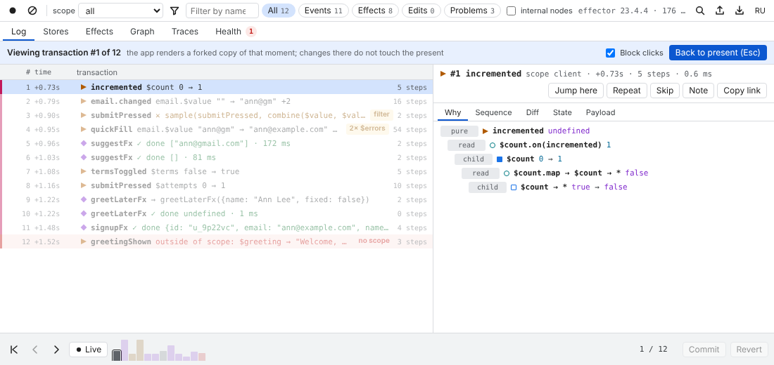Image resolution: width=774 pixels, height=365 pixels.
Task: Select the Why detail tab
Action: [x=452, y=112]
